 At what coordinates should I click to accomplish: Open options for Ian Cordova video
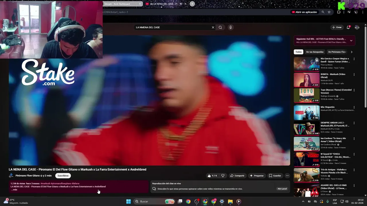tap(354, 138)
